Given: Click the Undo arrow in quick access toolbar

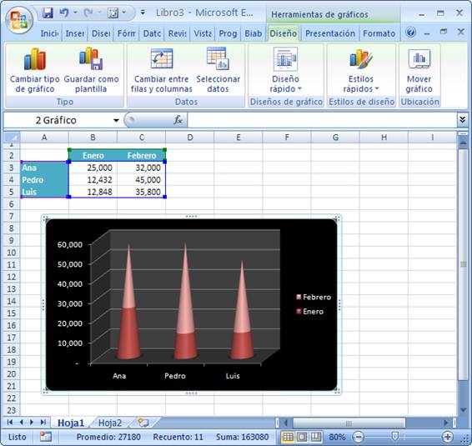Looking at the screenshot, I should (64, 13).
